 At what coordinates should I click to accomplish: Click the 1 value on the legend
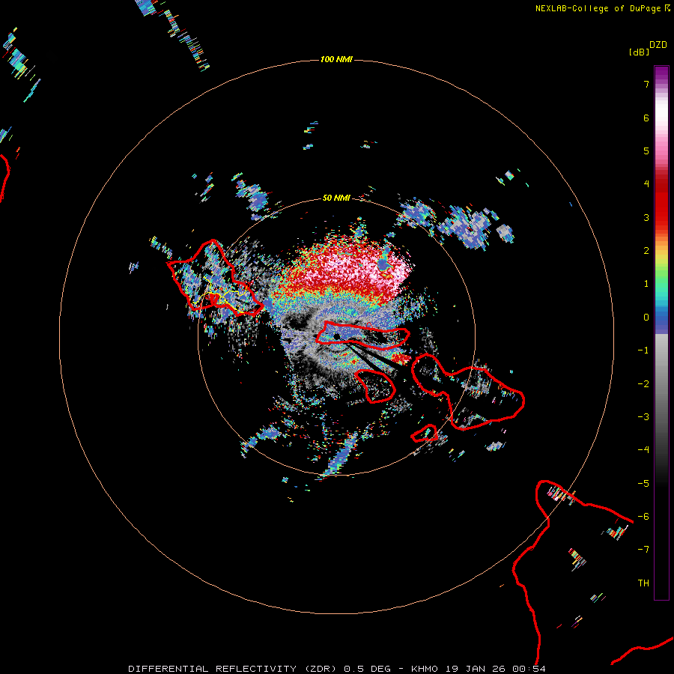coord(646,284)
